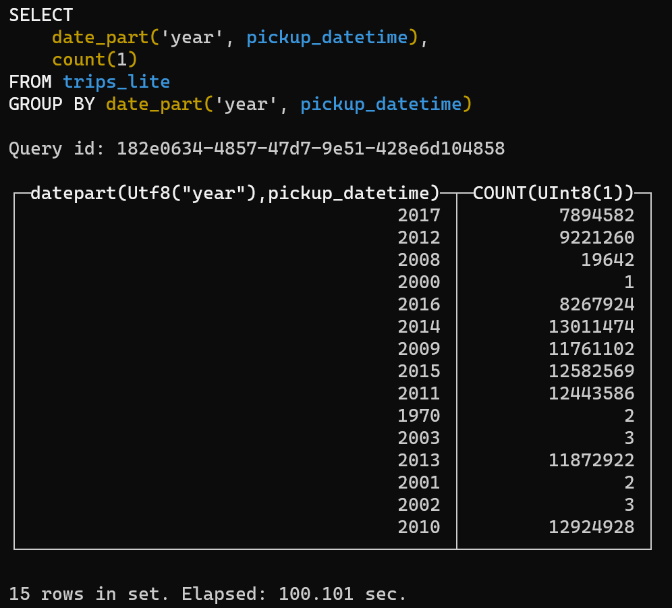The image size is (672, 608).
Task: Click count value 19642
Action: tap(608, 260)
